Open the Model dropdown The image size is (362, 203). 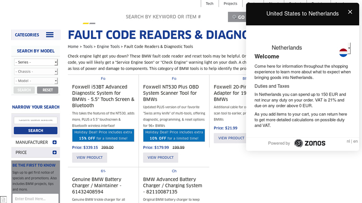[x=36, y=81]
